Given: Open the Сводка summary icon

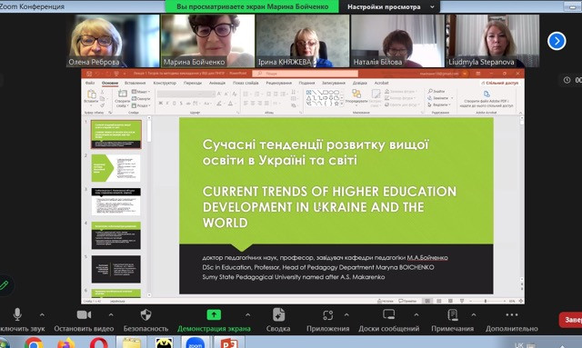Looking at the screenshot, I should [x=278, y=315].
